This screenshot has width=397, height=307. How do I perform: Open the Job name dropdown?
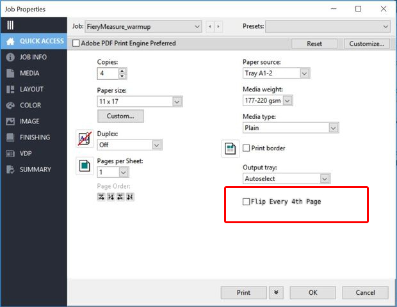pyautogui.click(x=143, y=27)
